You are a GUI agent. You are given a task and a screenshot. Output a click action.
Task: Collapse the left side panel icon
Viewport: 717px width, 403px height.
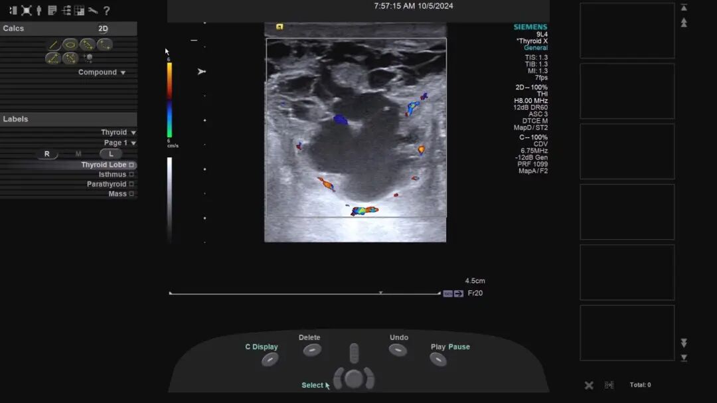tap(13, 10)
